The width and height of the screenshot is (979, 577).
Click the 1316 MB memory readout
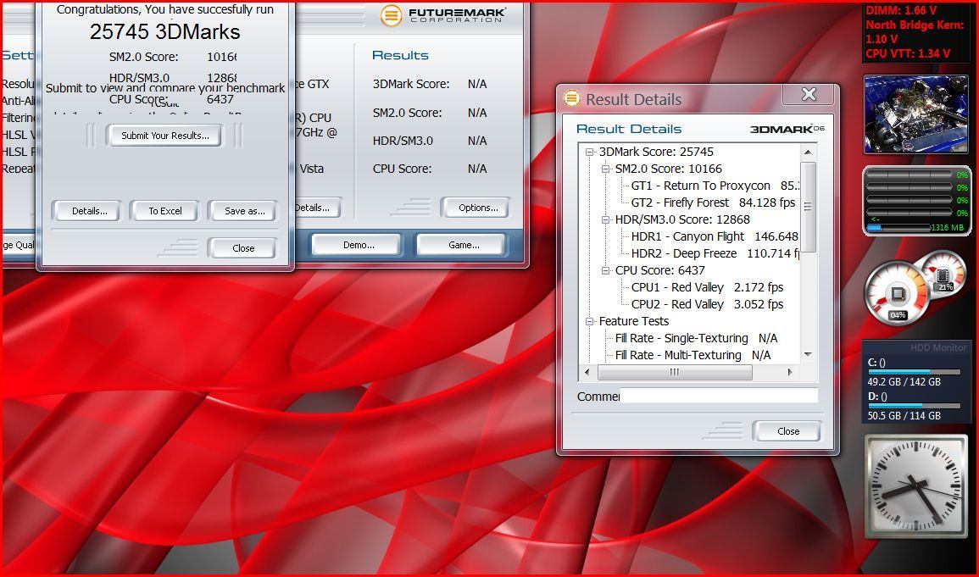(947, 228)
